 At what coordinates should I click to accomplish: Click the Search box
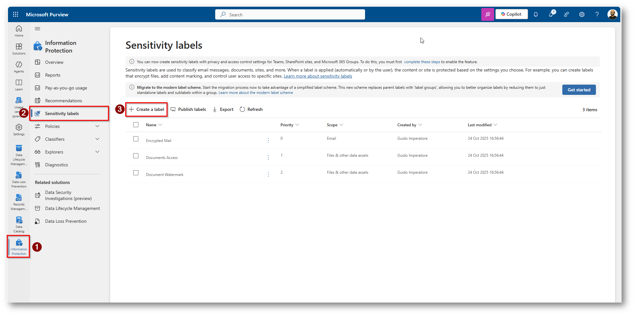pos(290,14)
